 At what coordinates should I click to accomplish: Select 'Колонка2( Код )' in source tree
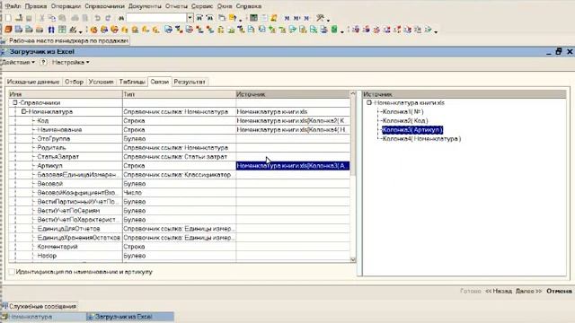(x=405, y=121)
